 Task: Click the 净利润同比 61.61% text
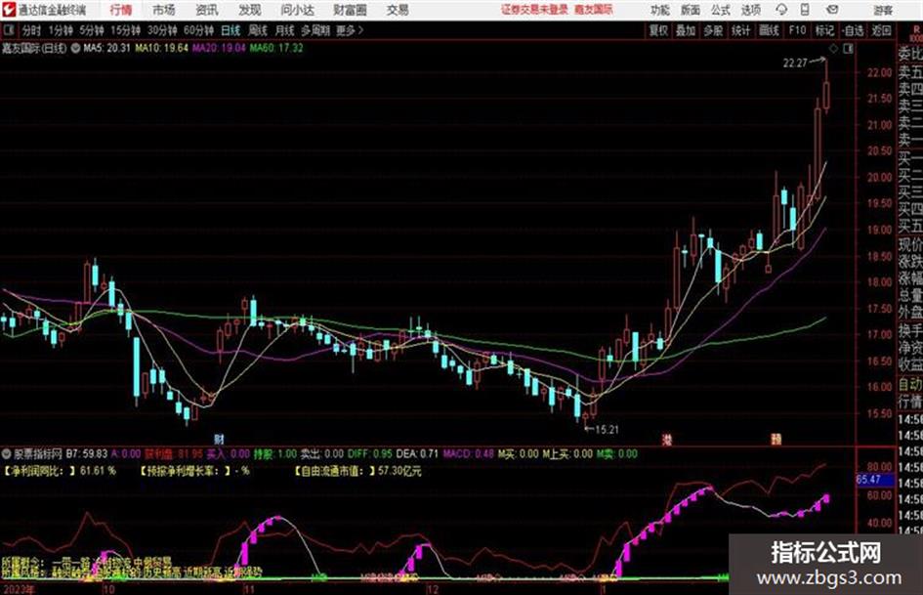click(59, 471)
